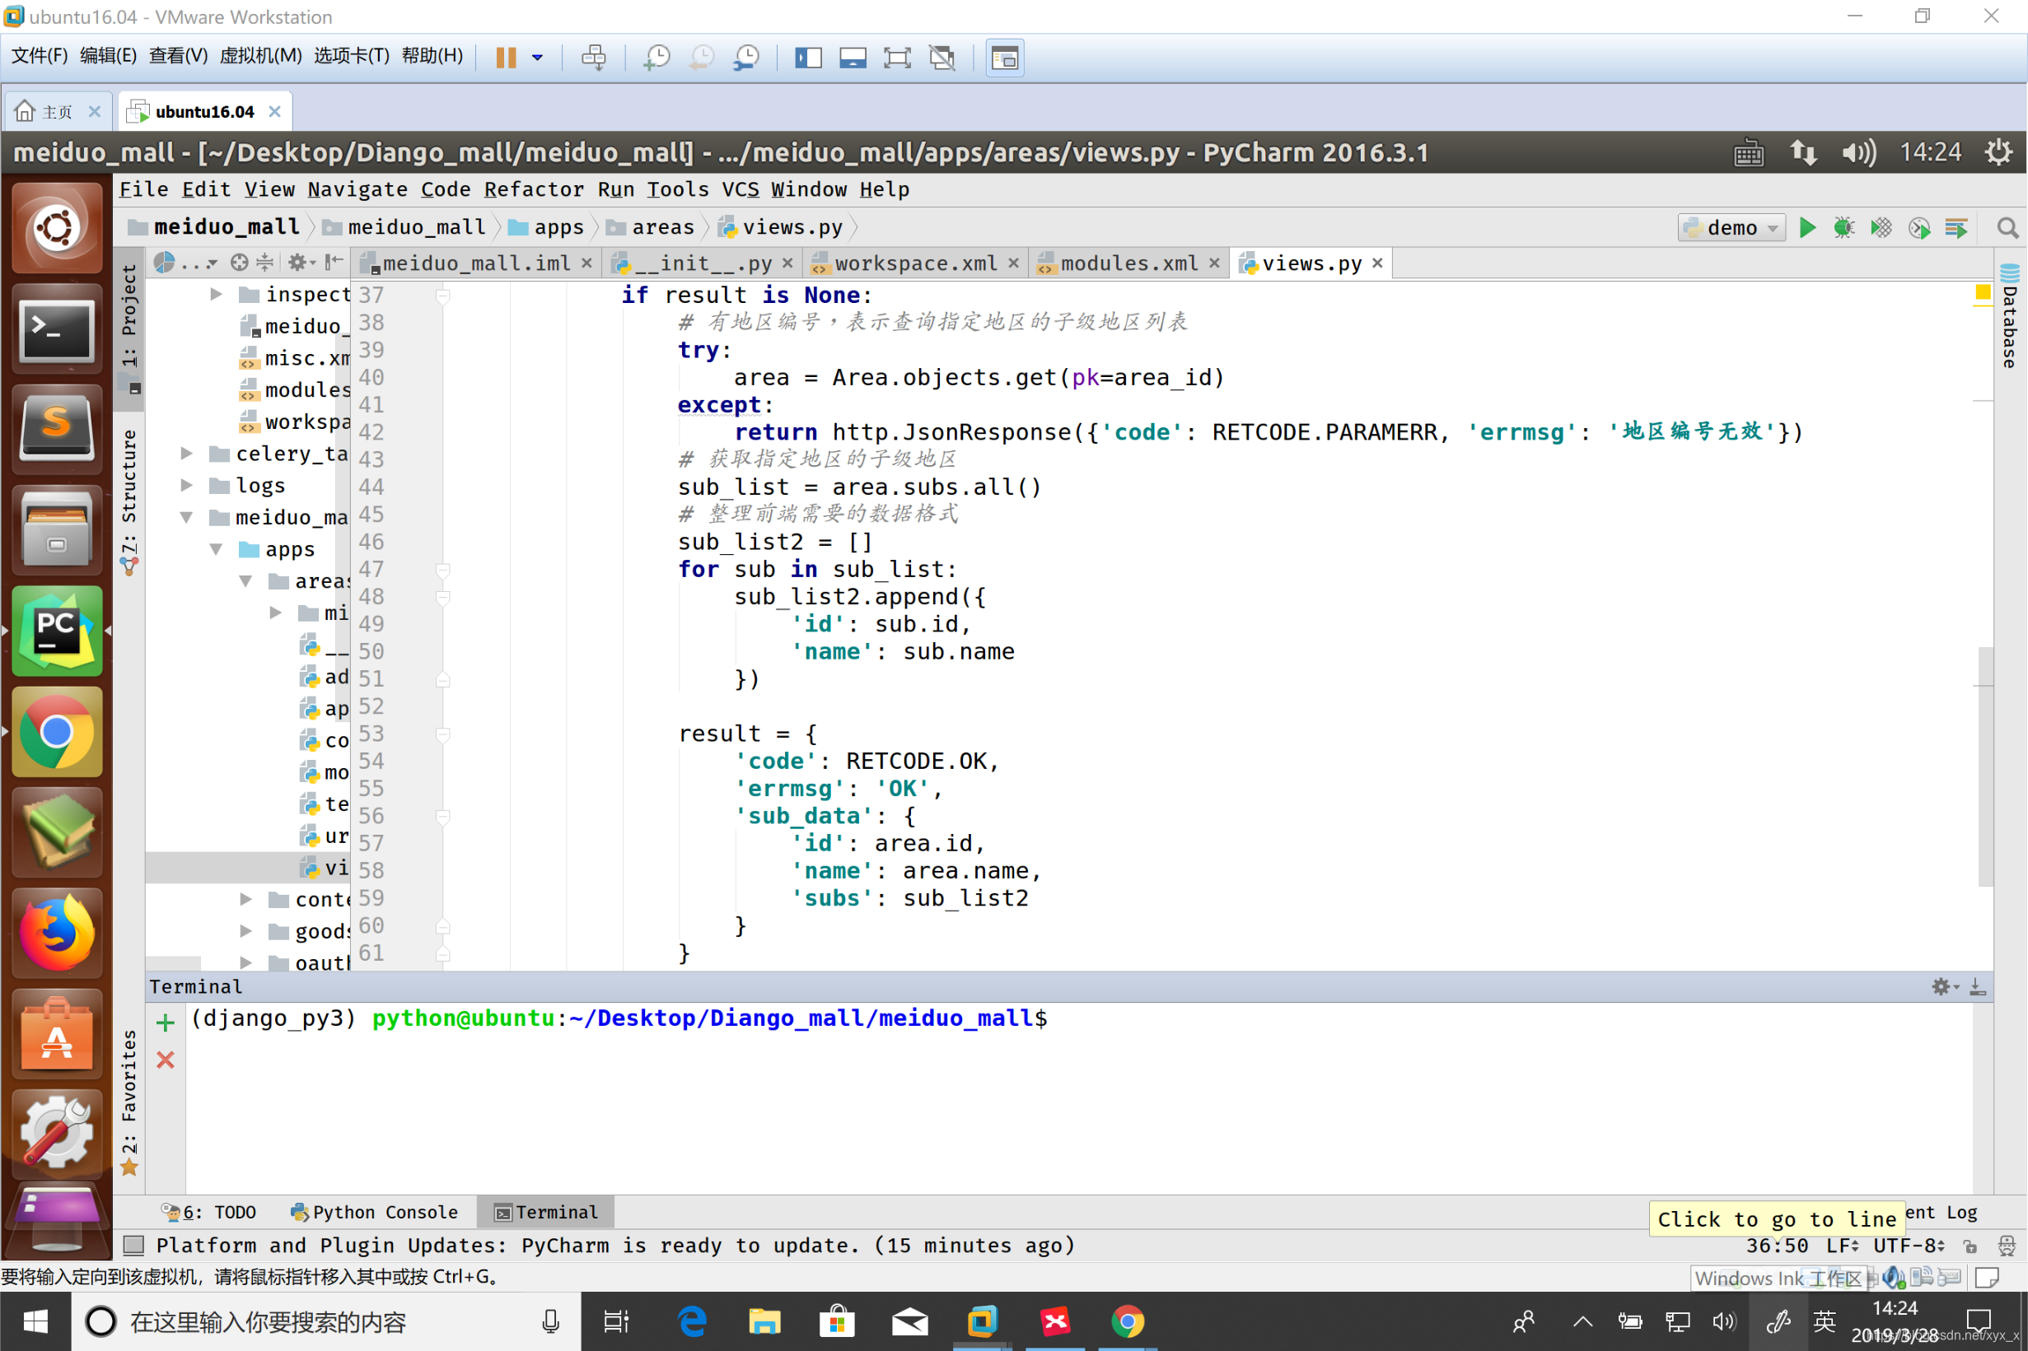Toggle VMware unity mode button

click(x=942, y=58)
